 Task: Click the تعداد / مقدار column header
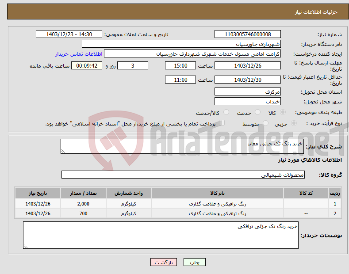click(83, 193)
